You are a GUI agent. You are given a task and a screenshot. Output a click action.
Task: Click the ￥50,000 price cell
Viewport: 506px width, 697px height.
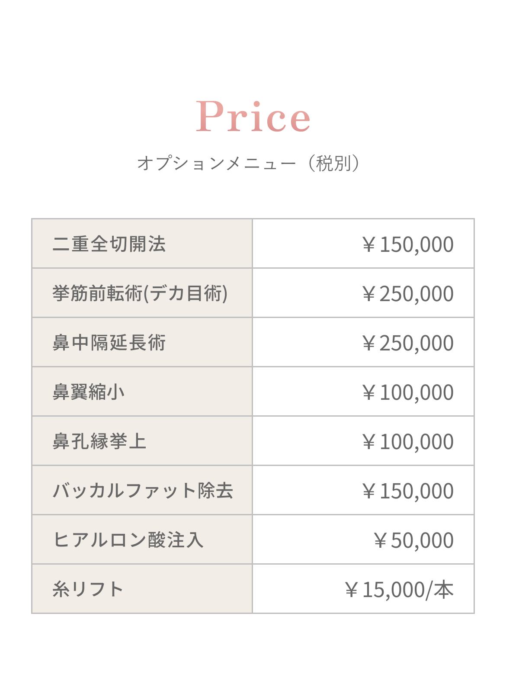(x=413, y=540)
